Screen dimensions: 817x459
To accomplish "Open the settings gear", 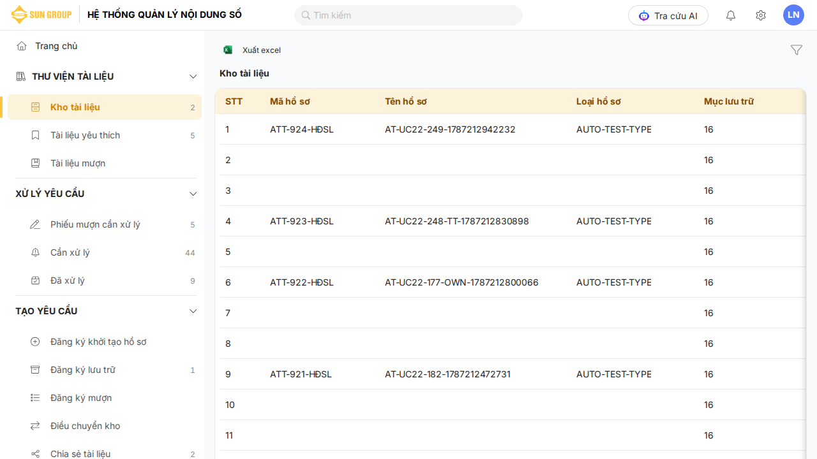I will (x=761, y=15).
